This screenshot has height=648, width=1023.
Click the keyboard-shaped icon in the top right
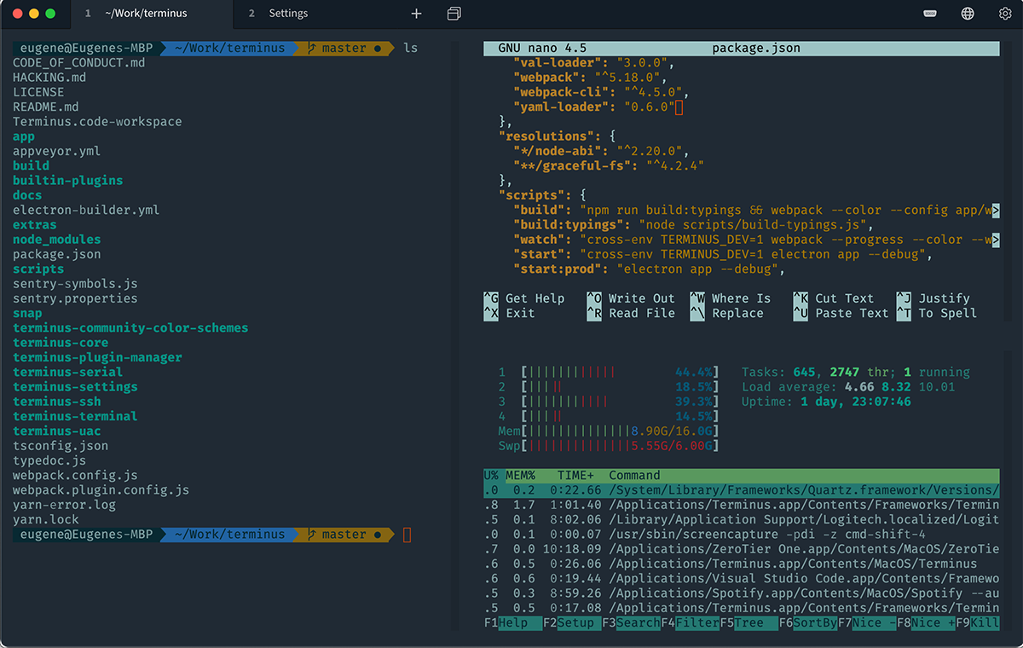930,14
